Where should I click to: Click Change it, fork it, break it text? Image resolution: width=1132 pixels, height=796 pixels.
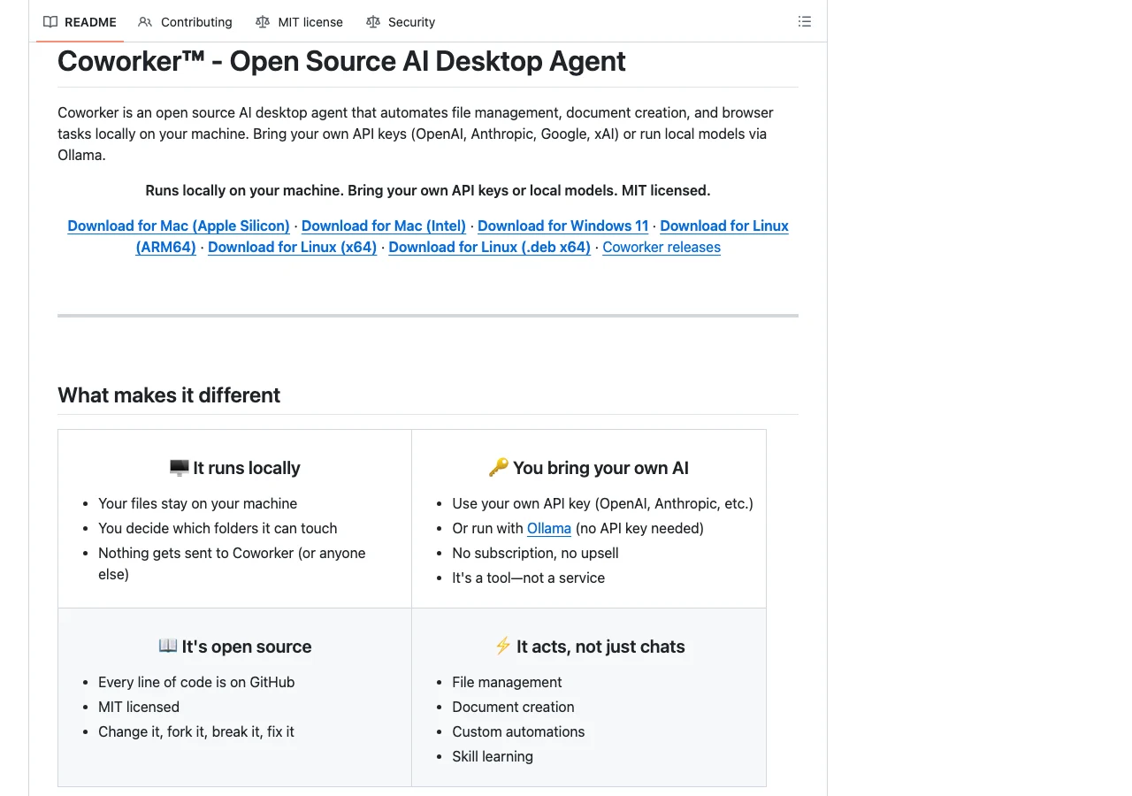[x=196, y=731]
